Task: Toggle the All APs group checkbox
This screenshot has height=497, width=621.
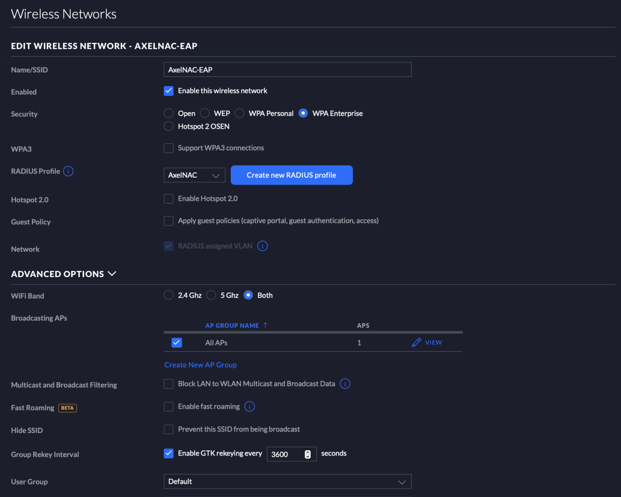Action: pos(177,343)
